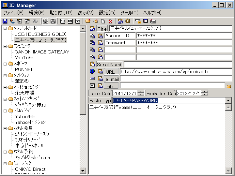Viewport: 235px width, 176px height.
Task: Toggle the ACC account masking button
Action: coord(45,21)
